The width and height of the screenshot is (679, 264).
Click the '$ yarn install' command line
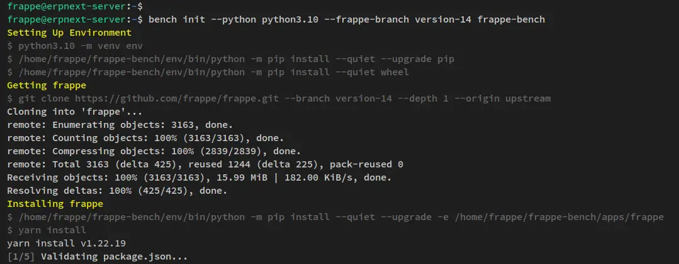click(x=47, y=230)
